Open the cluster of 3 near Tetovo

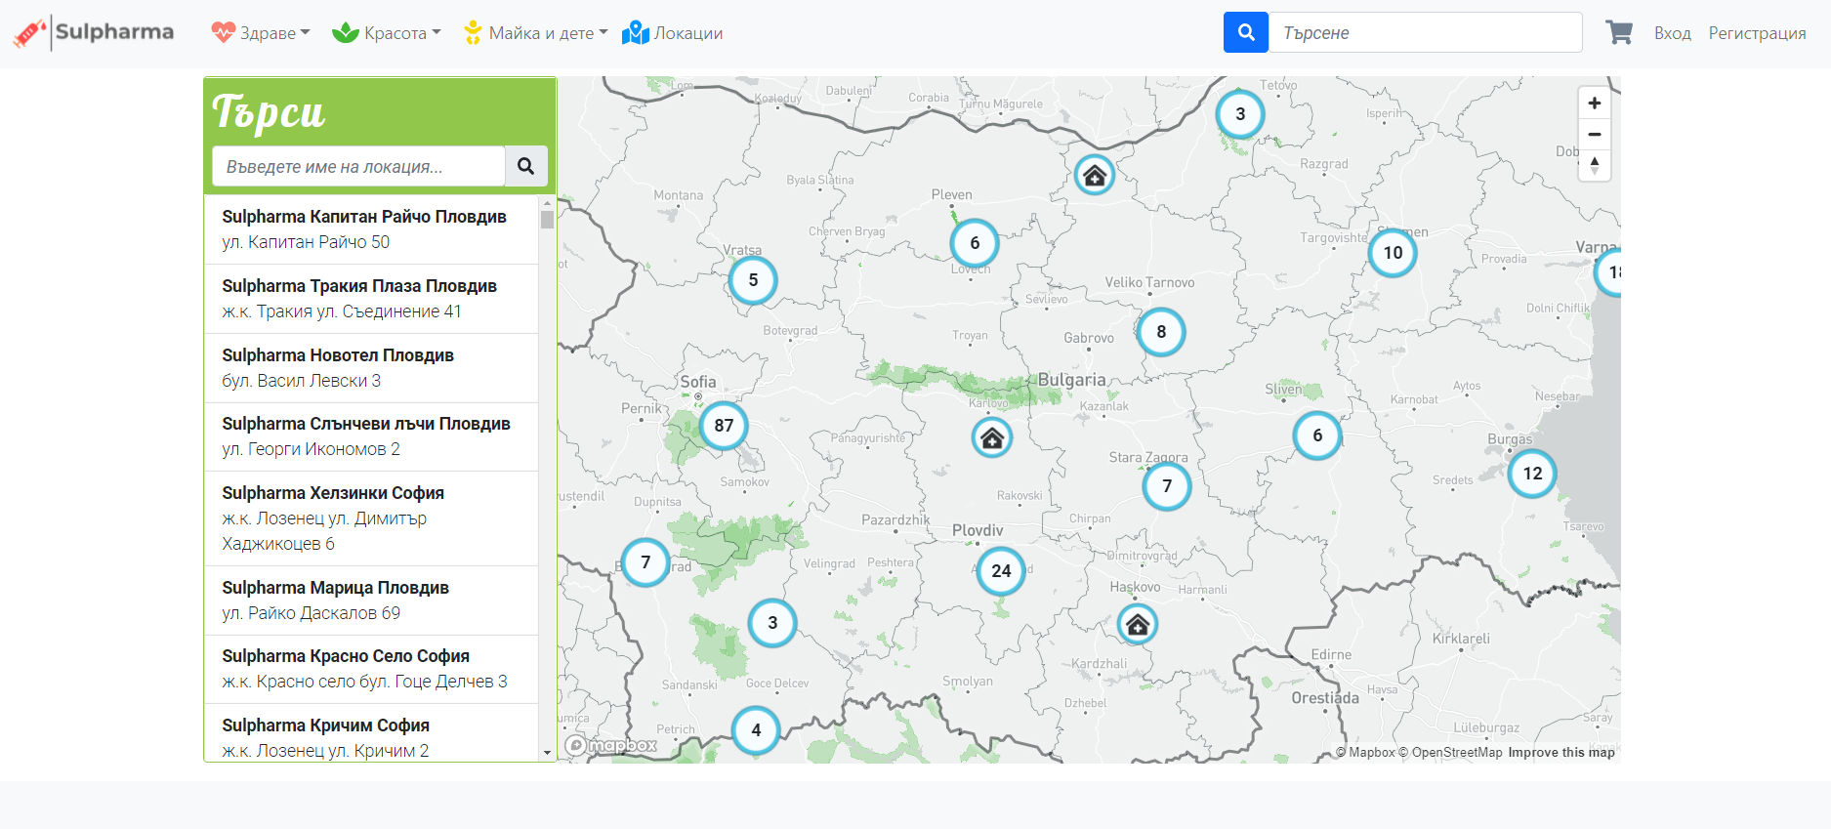point(1240,114)
